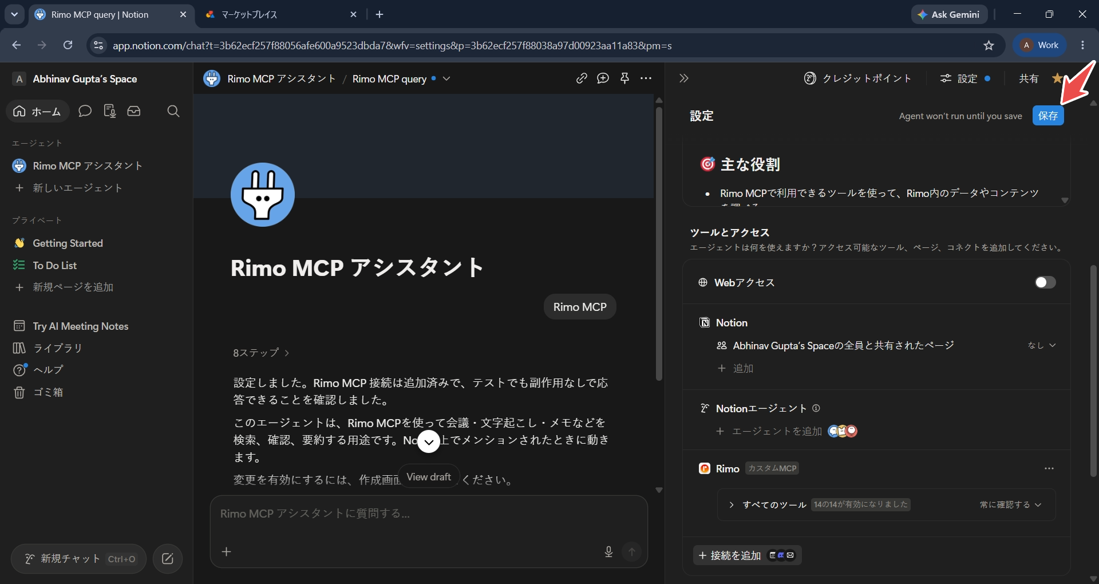Image resolution: width=1099 pixels, height=584 pixels.
Task: Switch to the マーケットプレイス browser tab
Action: (282, 14)
